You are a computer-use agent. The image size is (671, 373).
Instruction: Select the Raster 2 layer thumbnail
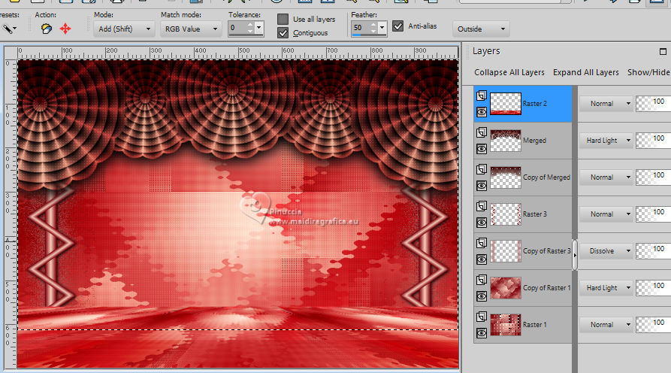(506, 104)
